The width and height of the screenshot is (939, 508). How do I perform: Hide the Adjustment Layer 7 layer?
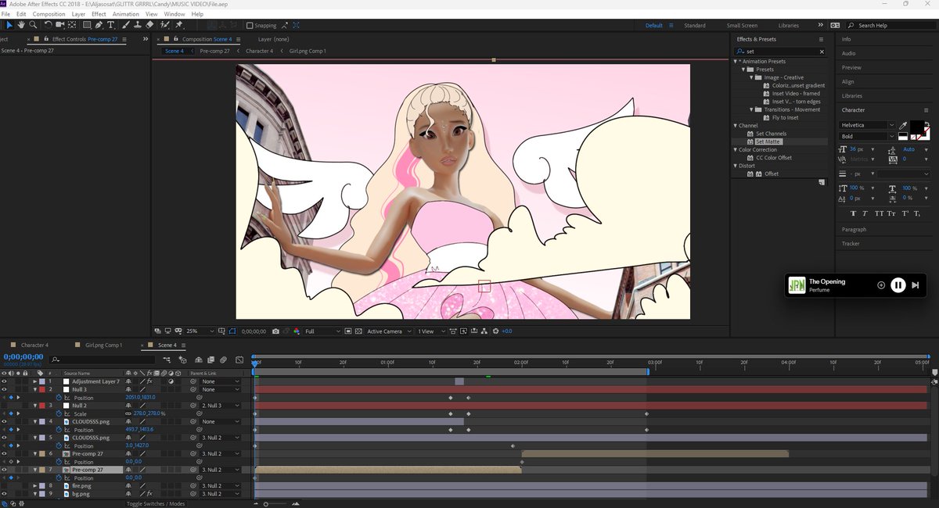point(4,381)
